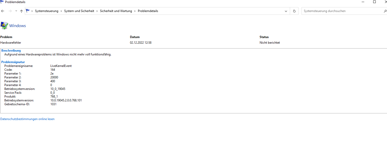Click the search magnifier icon
Image resolution: width=387 pixels, height=166 pixels.
click(385, 11)
